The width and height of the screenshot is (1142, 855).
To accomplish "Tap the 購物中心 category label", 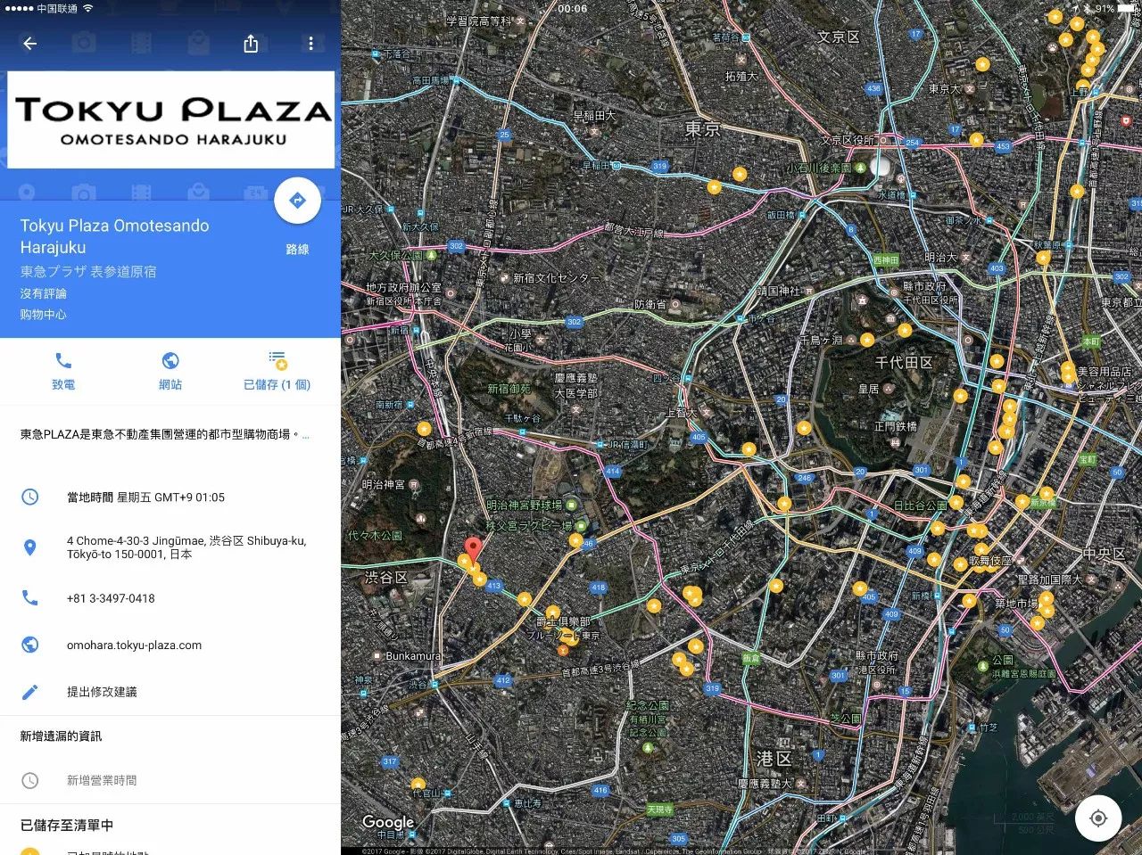I will (x=43, y=315).
